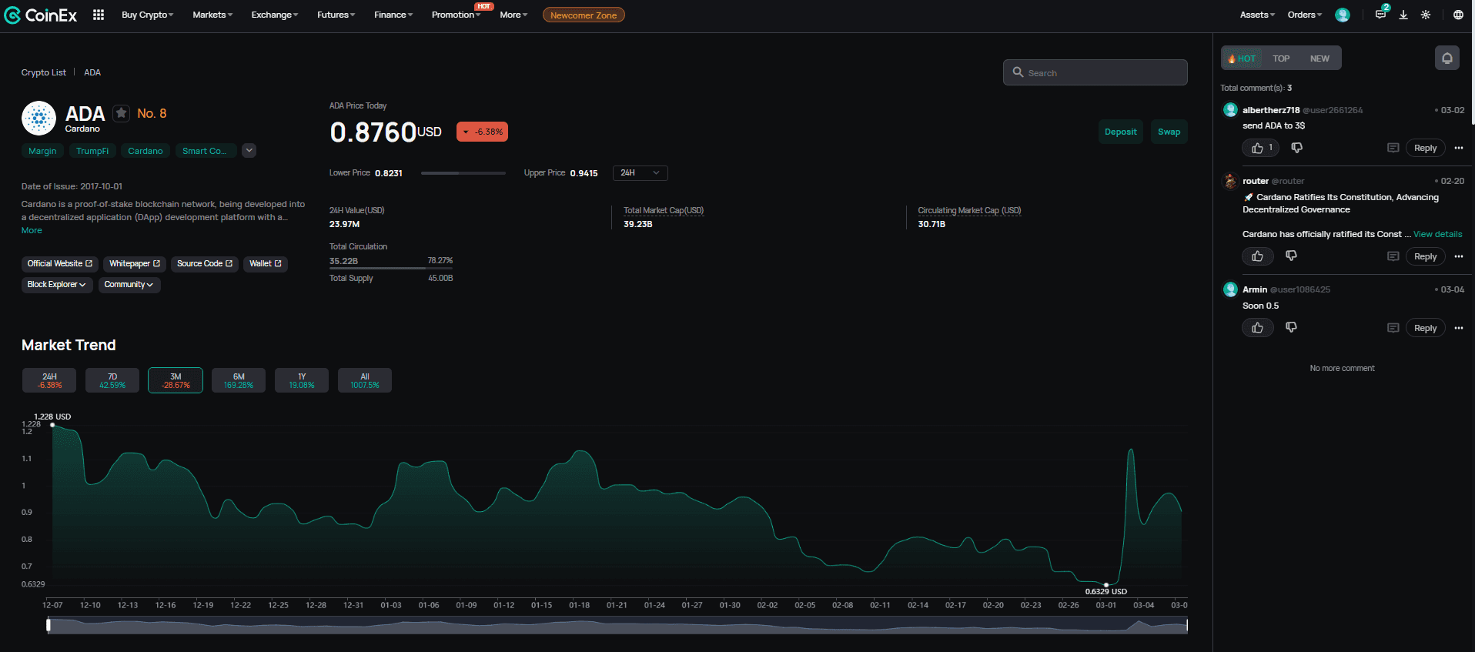Open the 24H price range dropdown
This screenshot has height=652, width=1475.
[640, 172]
